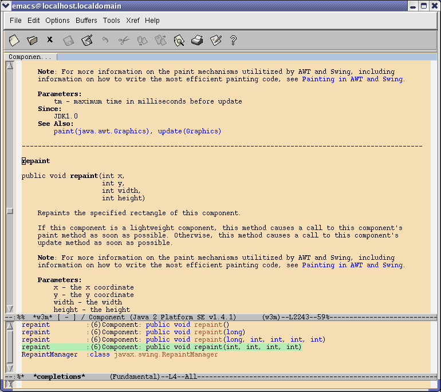
Task: Click the w3m buffer scrollbar thumb
Action: (10, 211)
